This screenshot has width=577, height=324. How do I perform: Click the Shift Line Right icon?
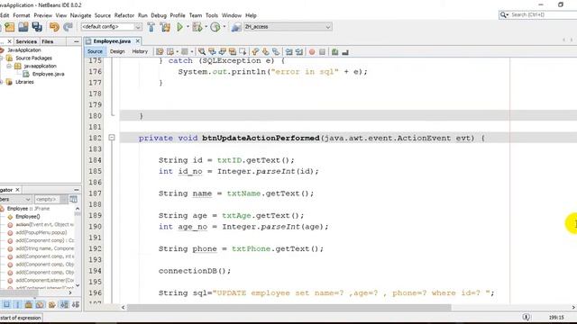tap(299, 52)
